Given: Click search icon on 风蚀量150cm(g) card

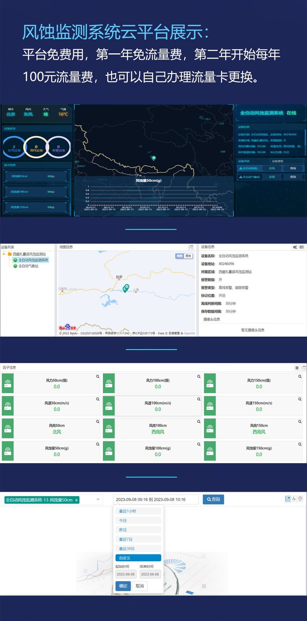Looking at the screenshot, I should click(300, 444).
